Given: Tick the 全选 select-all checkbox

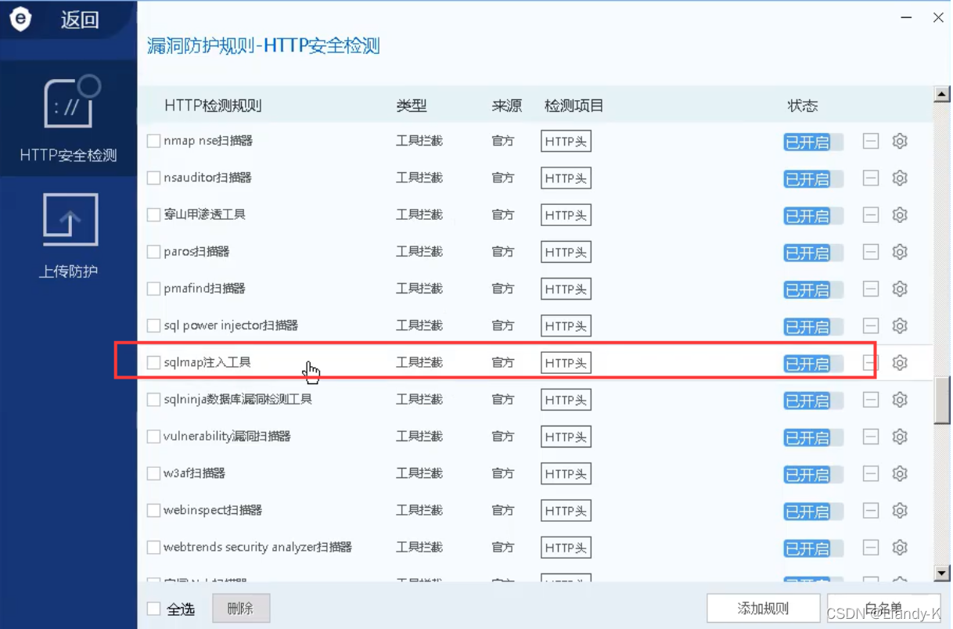Looking at the screenshot, I should (x=153, y=609).
